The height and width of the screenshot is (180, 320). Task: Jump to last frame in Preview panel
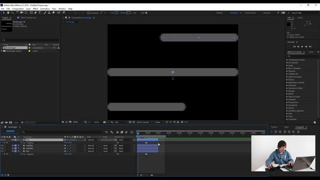coord(310,46)
